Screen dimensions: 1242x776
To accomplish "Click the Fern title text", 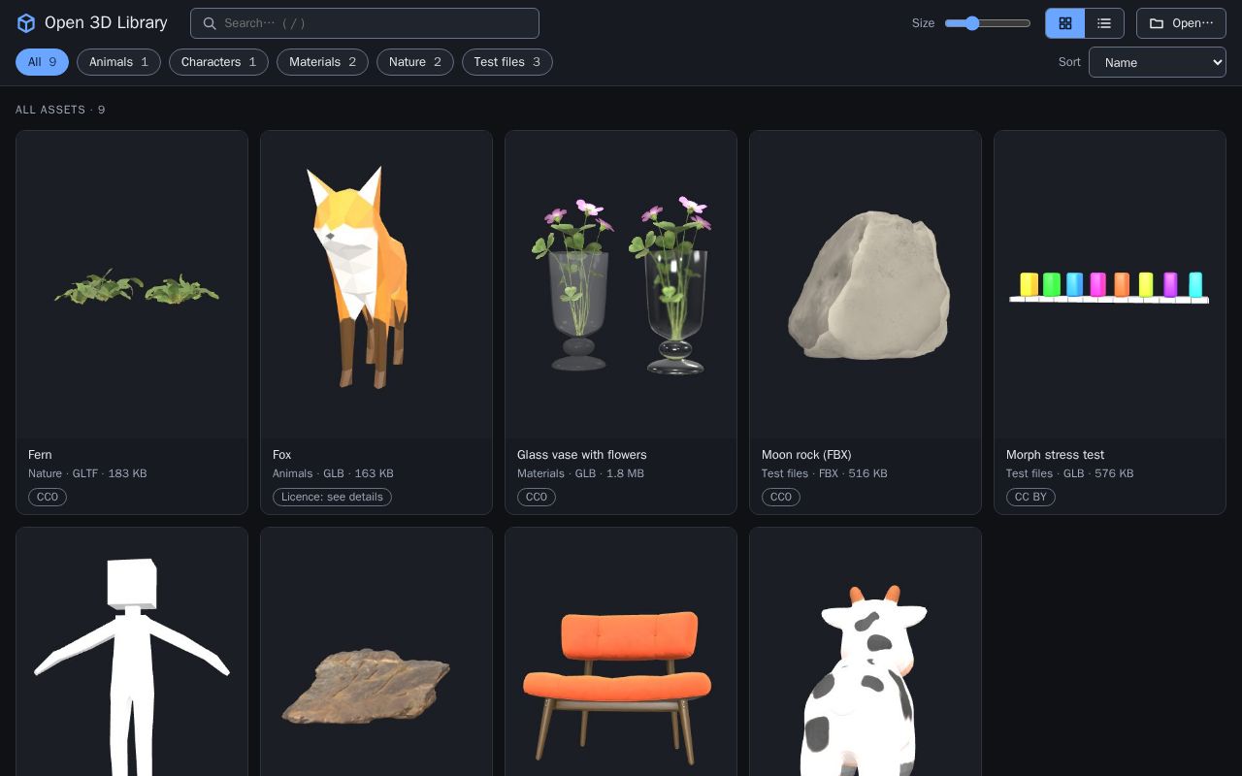I will pos(40,455).
